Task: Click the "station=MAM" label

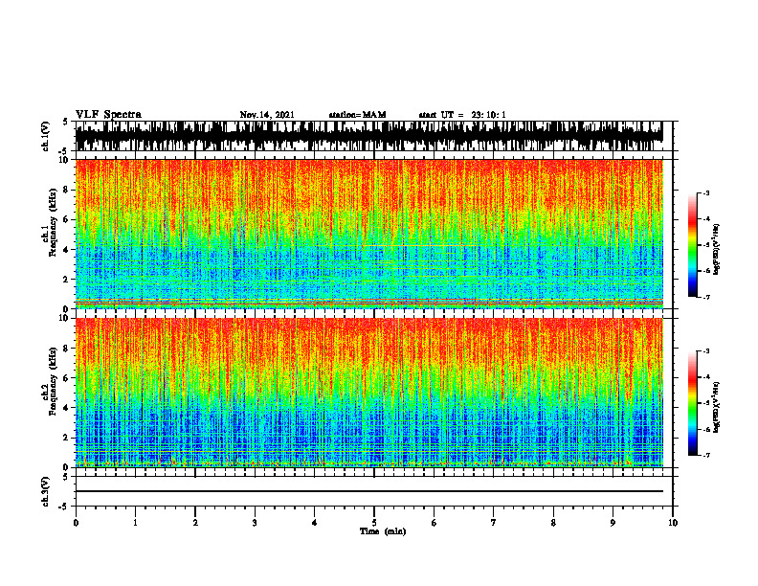Action: pyautogui.click(x=358, y=115)
